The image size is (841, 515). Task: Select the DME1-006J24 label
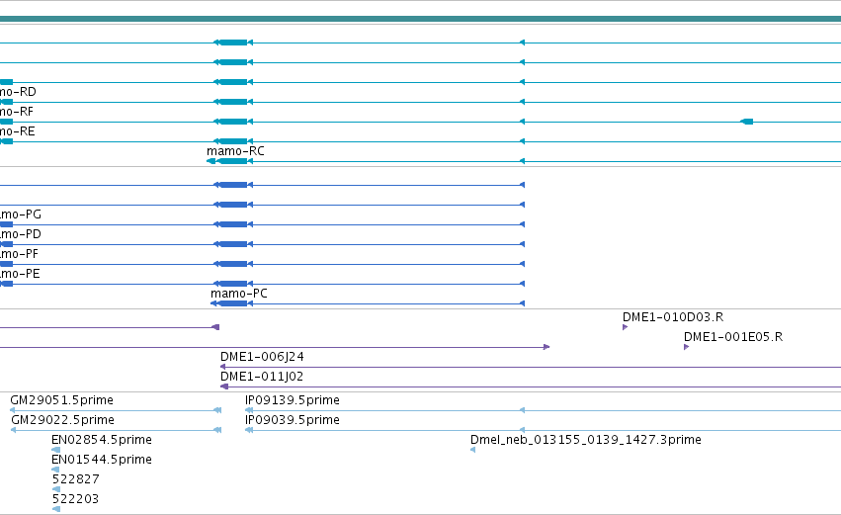pos(262,357)
